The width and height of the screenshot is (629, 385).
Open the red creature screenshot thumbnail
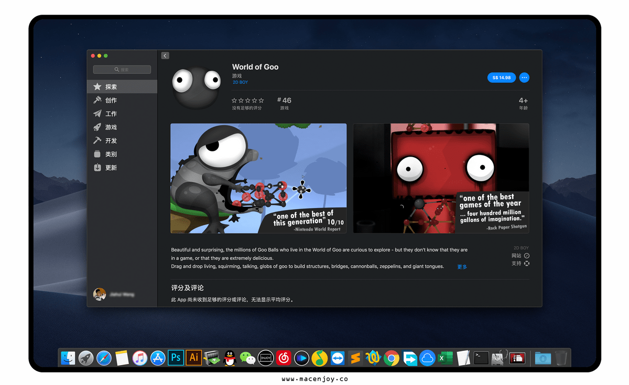point(441,178)
